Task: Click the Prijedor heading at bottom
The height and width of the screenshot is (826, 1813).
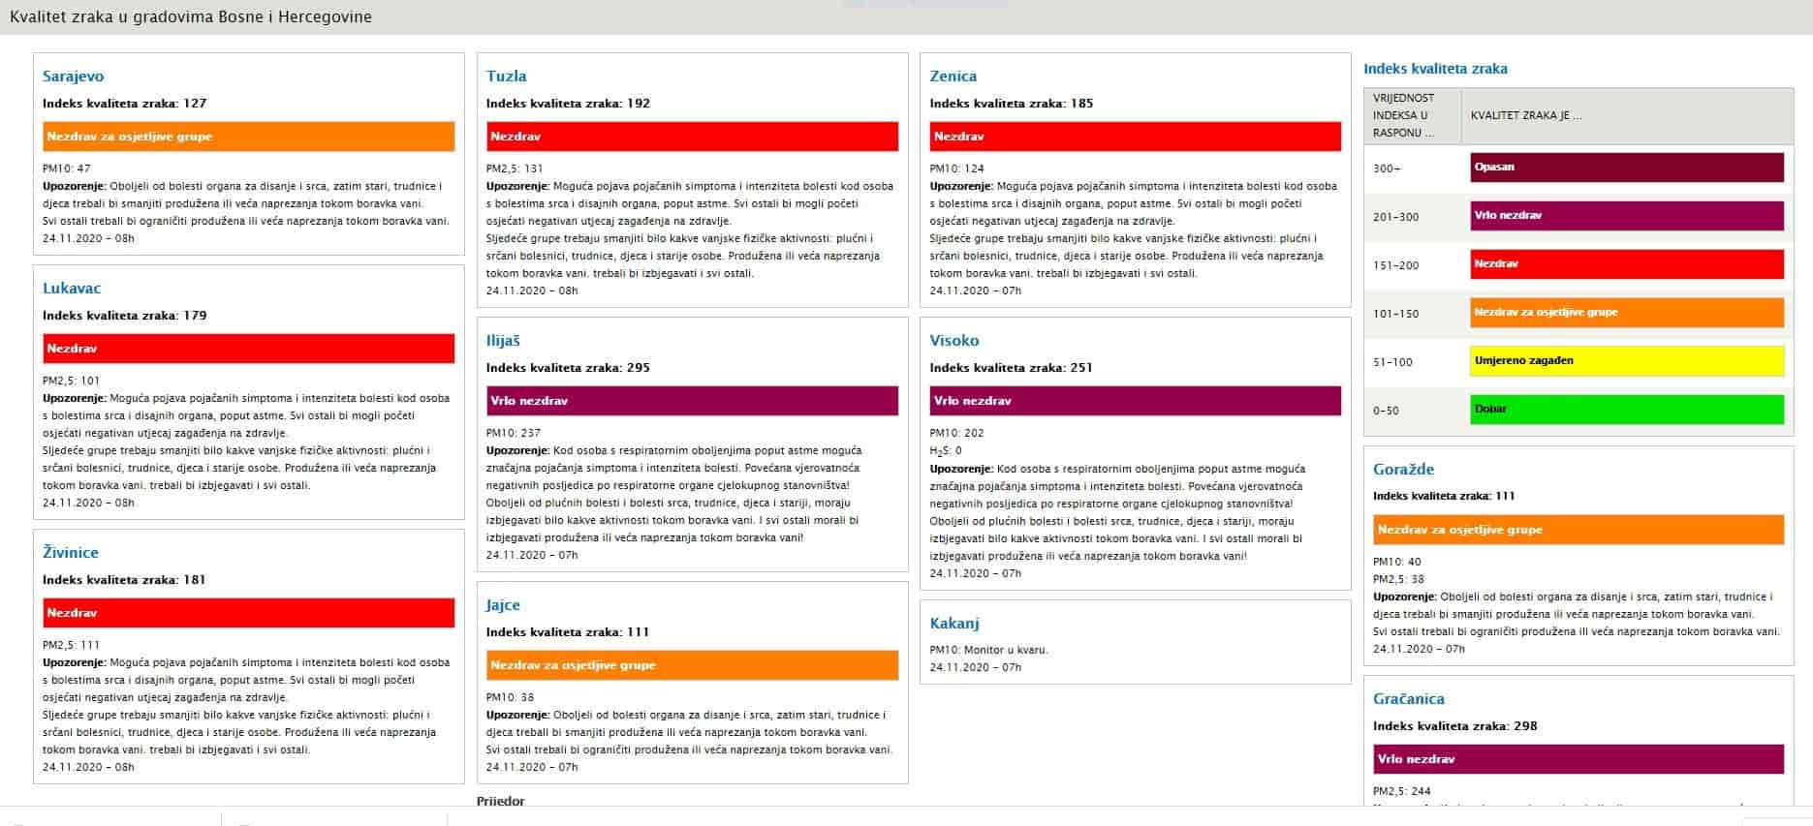Action: [x=501, y=802]
